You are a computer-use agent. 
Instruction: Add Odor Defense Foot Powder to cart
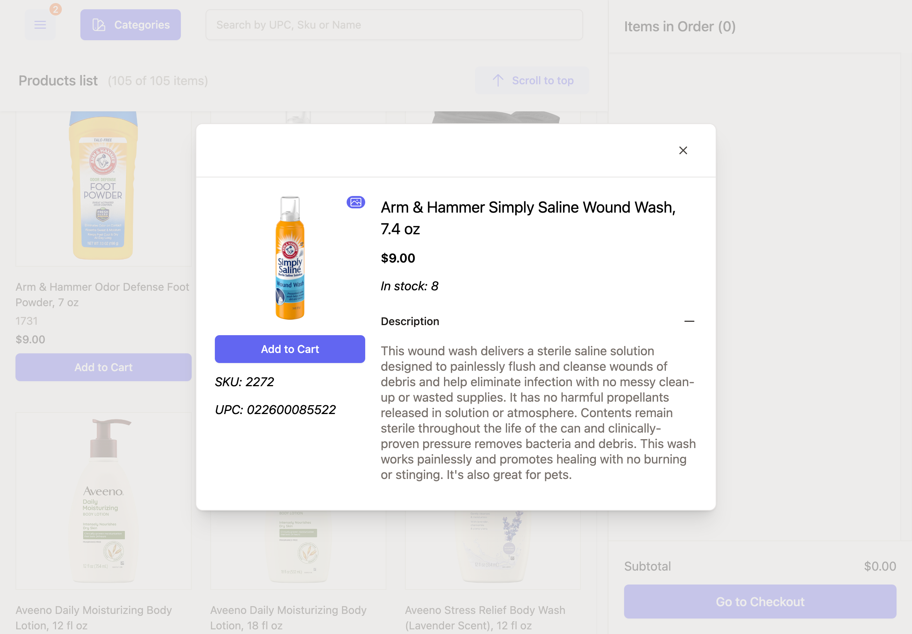pyautogui.click(x=103, y=367)
